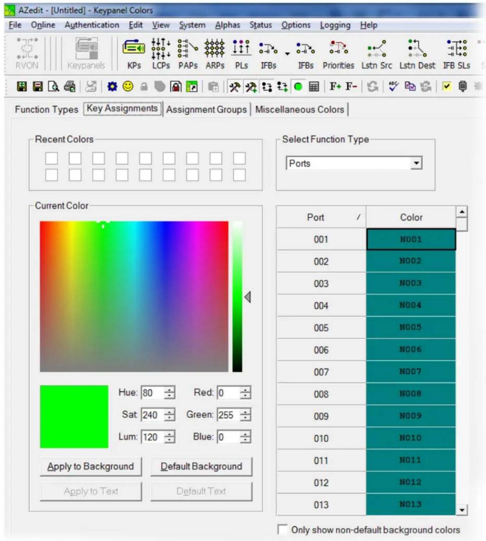The height and width of the screenshot is (541, 486).
Task: Open the File menu
Action: (15, 25)
